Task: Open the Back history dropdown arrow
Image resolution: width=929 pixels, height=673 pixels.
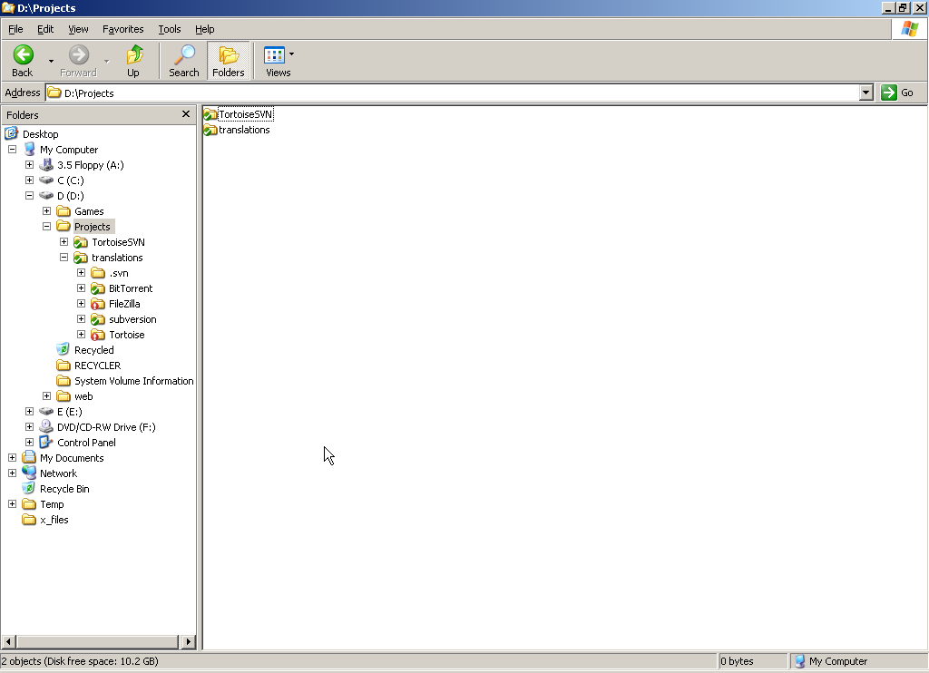Action: (x=51, y=61)
